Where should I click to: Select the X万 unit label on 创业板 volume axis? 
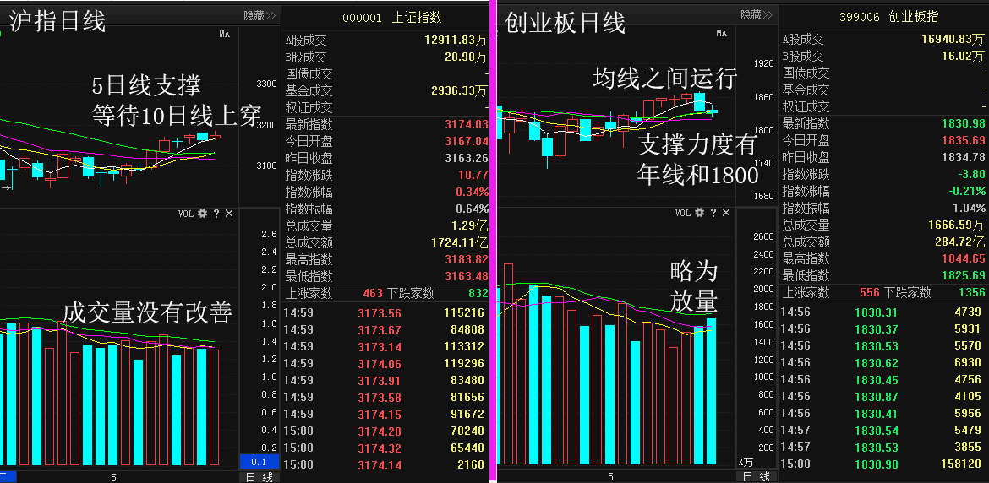pyautogui.click(x=746, y=462)
